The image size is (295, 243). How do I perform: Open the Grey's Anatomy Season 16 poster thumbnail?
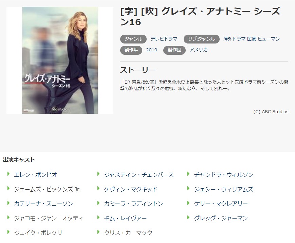pos(60,60)
